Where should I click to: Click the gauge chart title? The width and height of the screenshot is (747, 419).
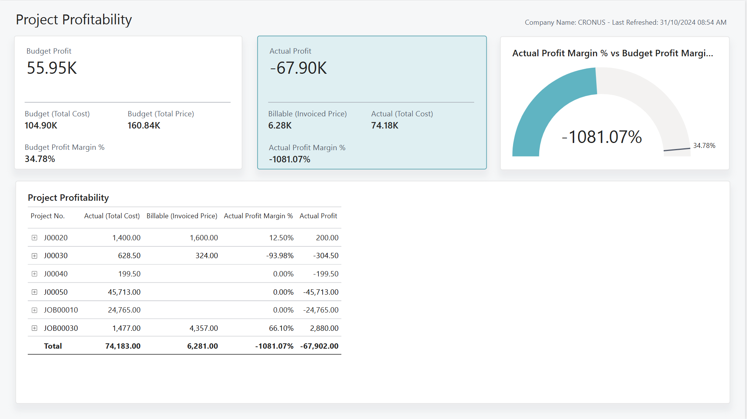613,53
